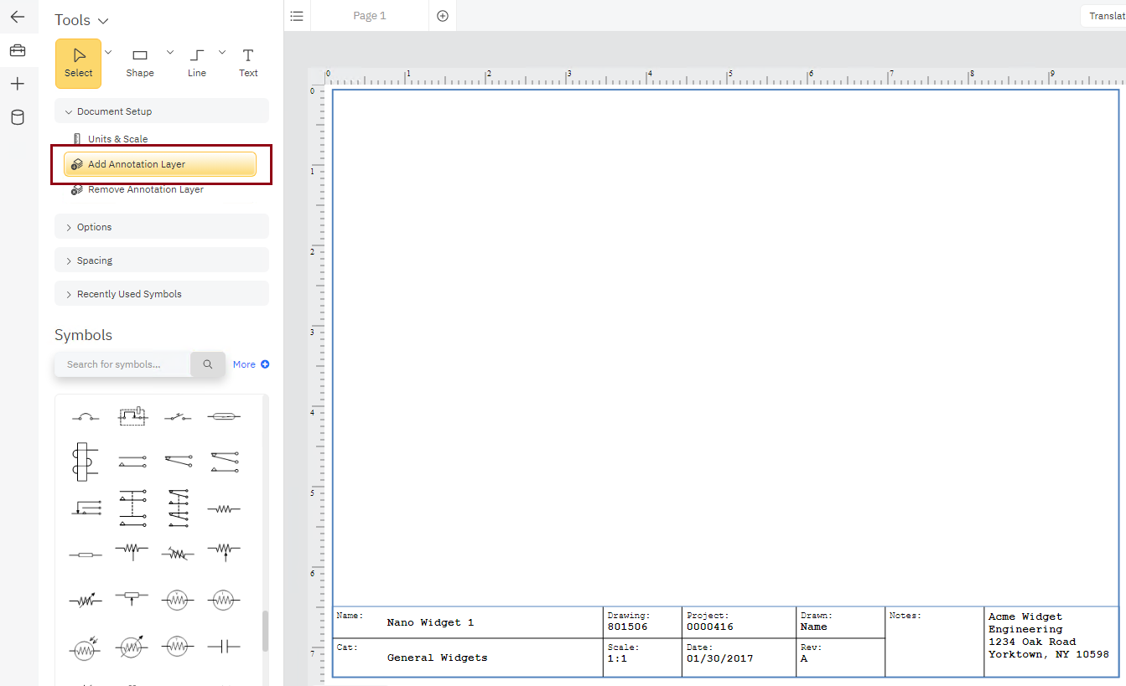1126x686 pixels.
Task: Activate the Select tool
Action: click(78, 63)
